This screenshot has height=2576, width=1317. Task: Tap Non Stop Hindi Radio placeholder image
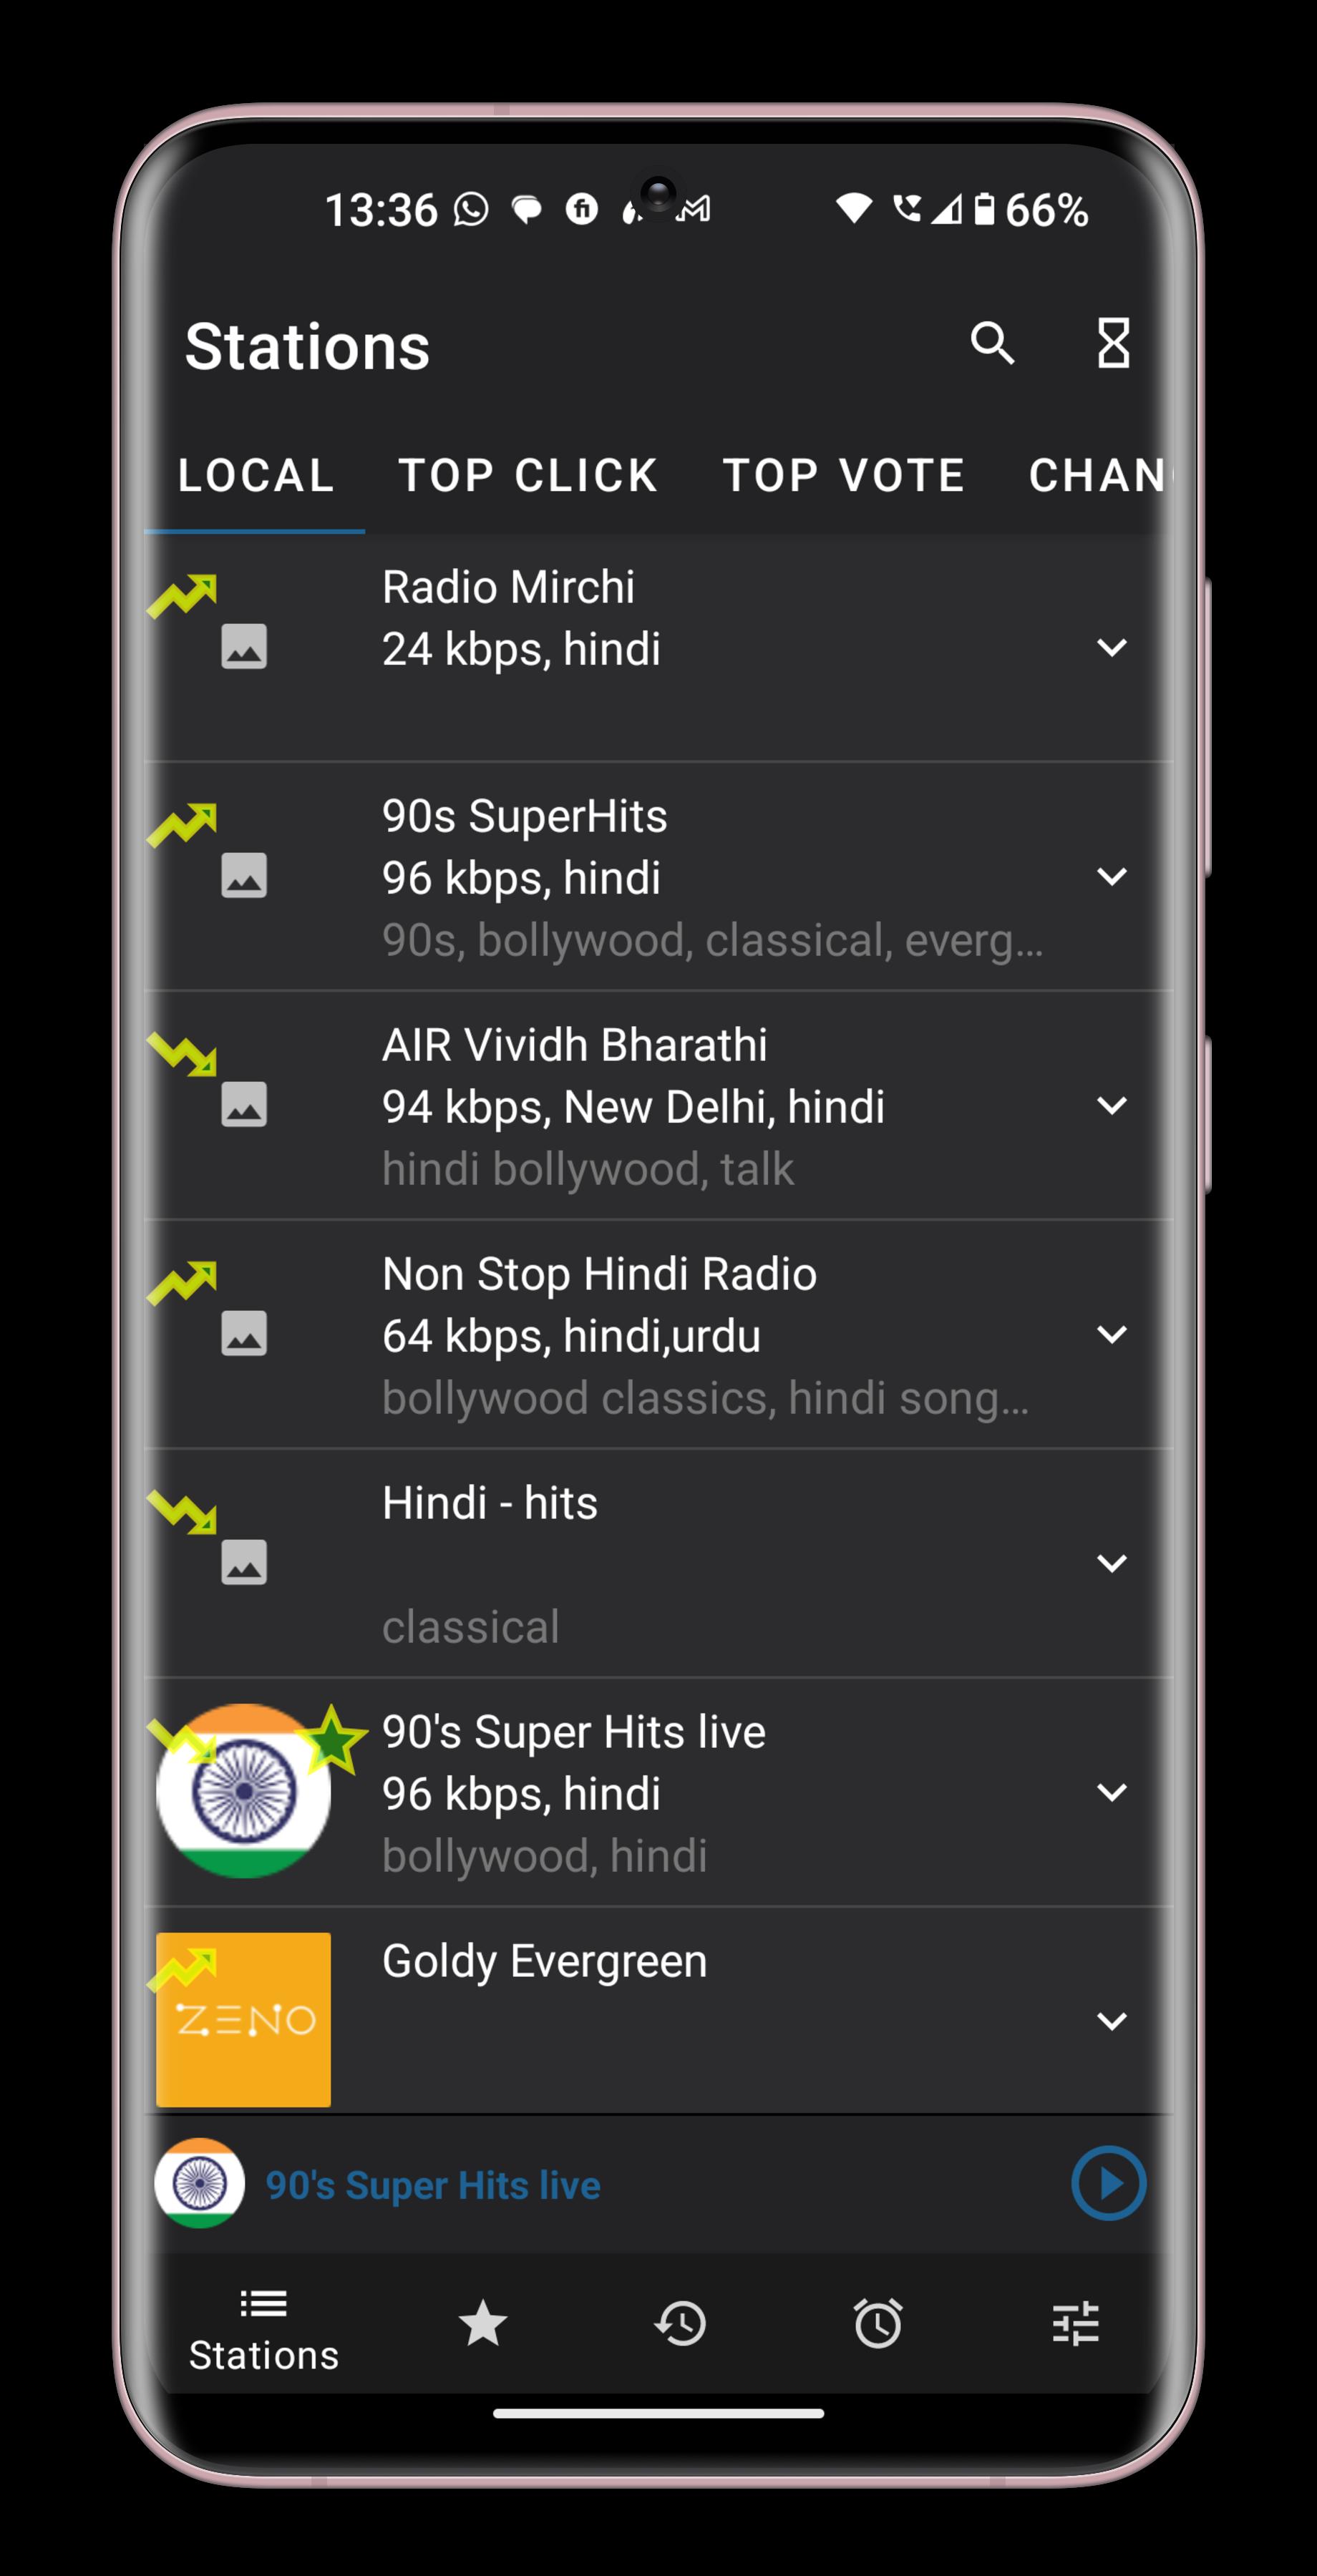pyautogui.click(x=244, y=1334)
